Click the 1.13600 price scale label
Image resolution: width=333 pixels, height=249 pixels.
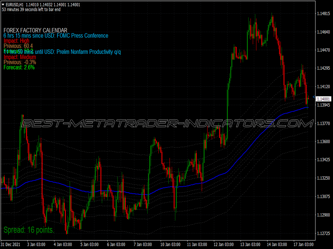pyautogui.click(x=323, y=141)
